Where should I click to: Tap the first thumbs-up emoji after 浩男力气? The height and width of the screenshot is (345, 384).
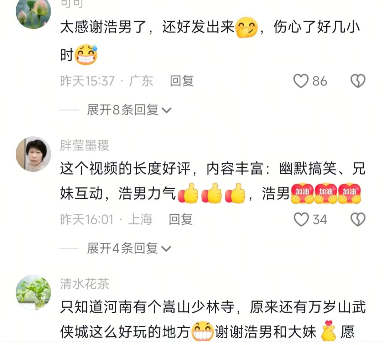pos(188,193)
